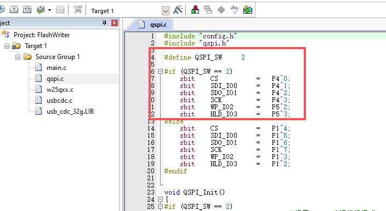Viewport: 386px width, 211px height.
Task: Click the Source Group 1 folder icon
Action: 28,57
